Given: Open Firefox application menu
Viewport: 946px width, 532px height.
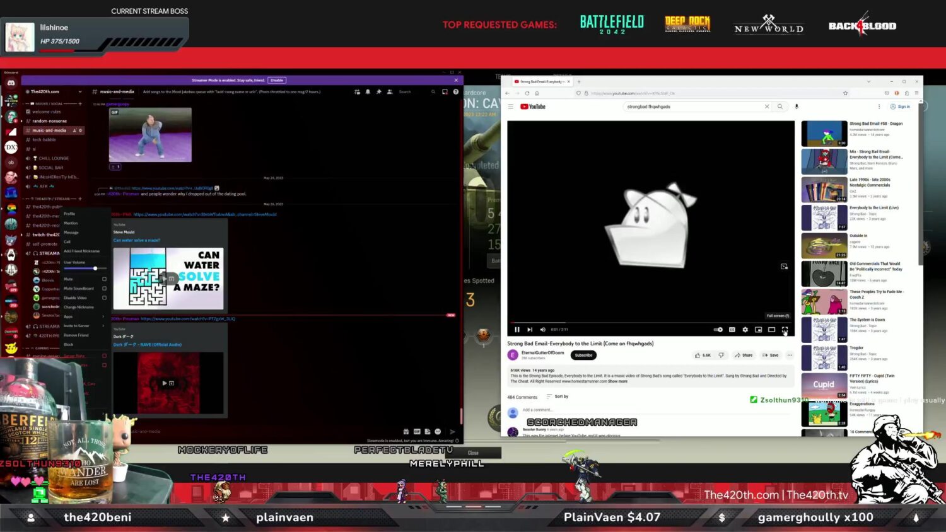Looking at the screenshot, I should (x=916, y=93).
